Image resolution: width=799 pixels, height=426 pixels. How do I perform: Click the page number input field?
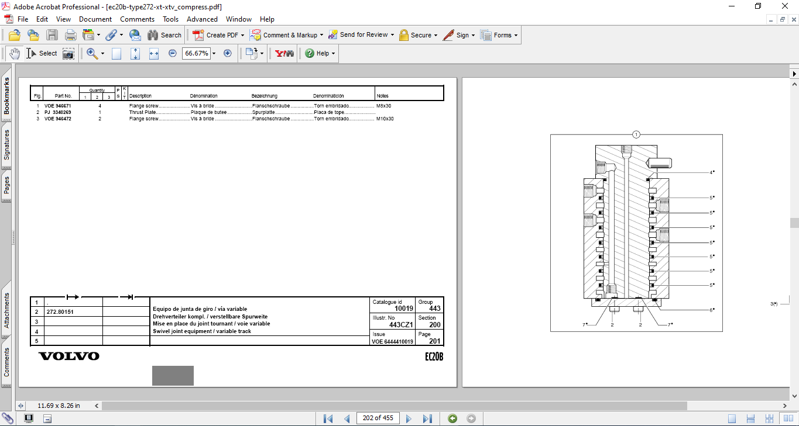(378, 418)
